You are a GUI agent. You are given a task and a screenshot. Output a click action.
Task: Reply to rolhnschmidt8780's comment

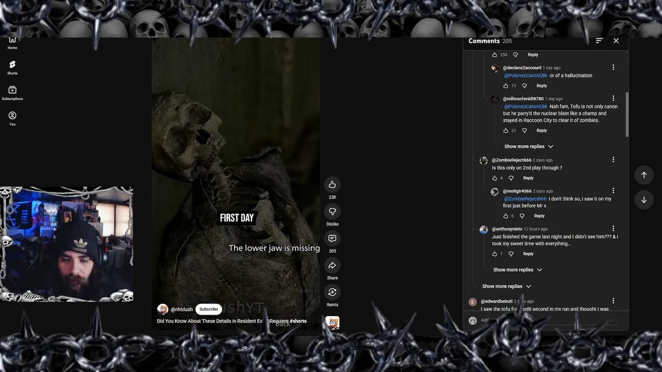541,131
